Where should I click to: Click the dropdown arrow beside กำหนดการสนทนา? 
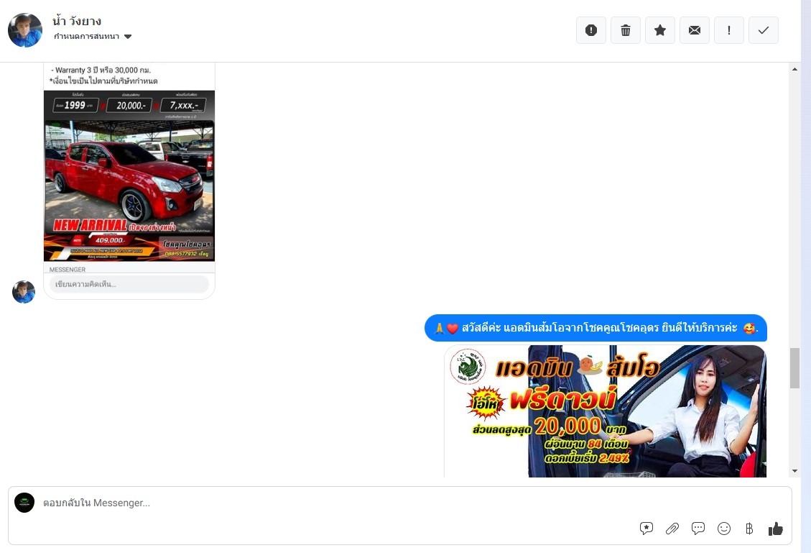click(128, 37)
